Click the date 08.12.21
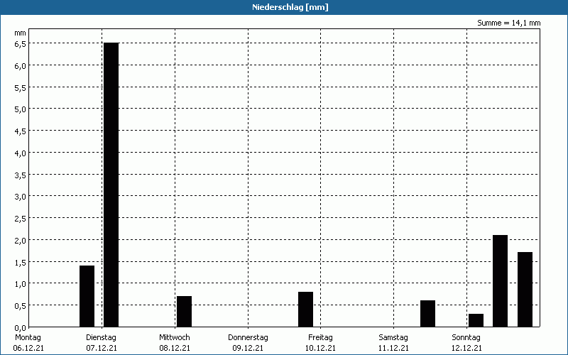Image resolution: width=568 pixels, height=355 pixels. 175,349
